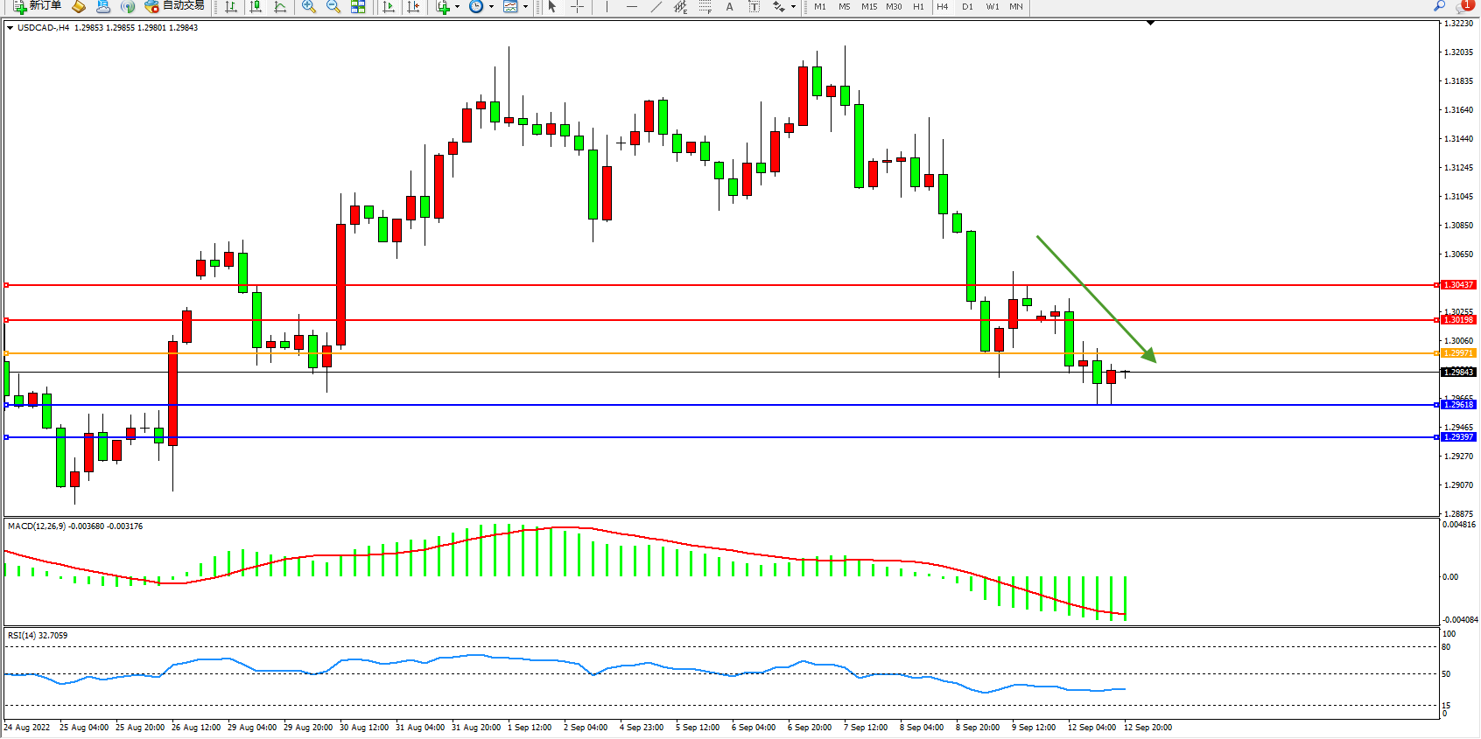This screenshot has width=1481, height=739.
Task: Click the tile windows icon
Action: pyautogui.click(x=358, y=6)
